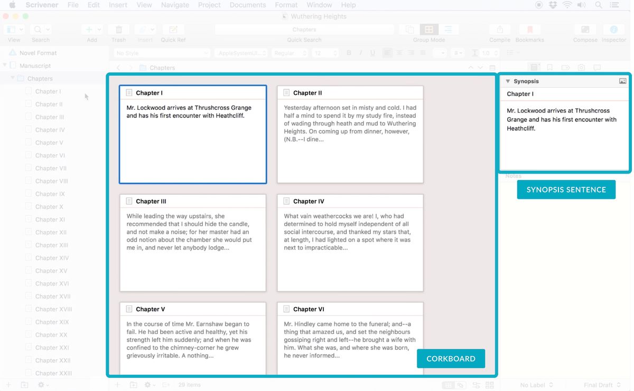This screenshot has height=391, width=634.
Task: Open the Project menu
Action: pyautogui.click(x=209, y=5)
